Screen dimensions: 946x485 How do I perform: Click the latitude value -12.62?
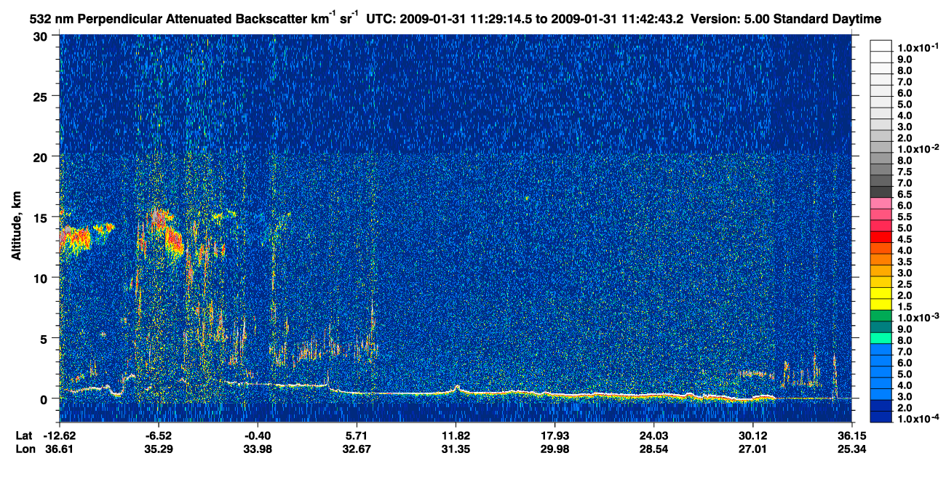pyautogui.click(x=60, y=436)
